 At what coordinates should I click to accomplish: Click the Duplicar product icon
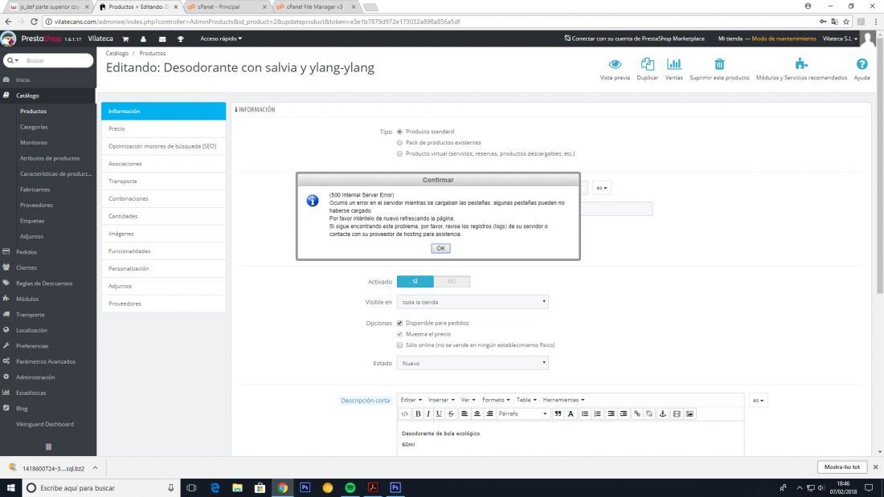[647, 64]
